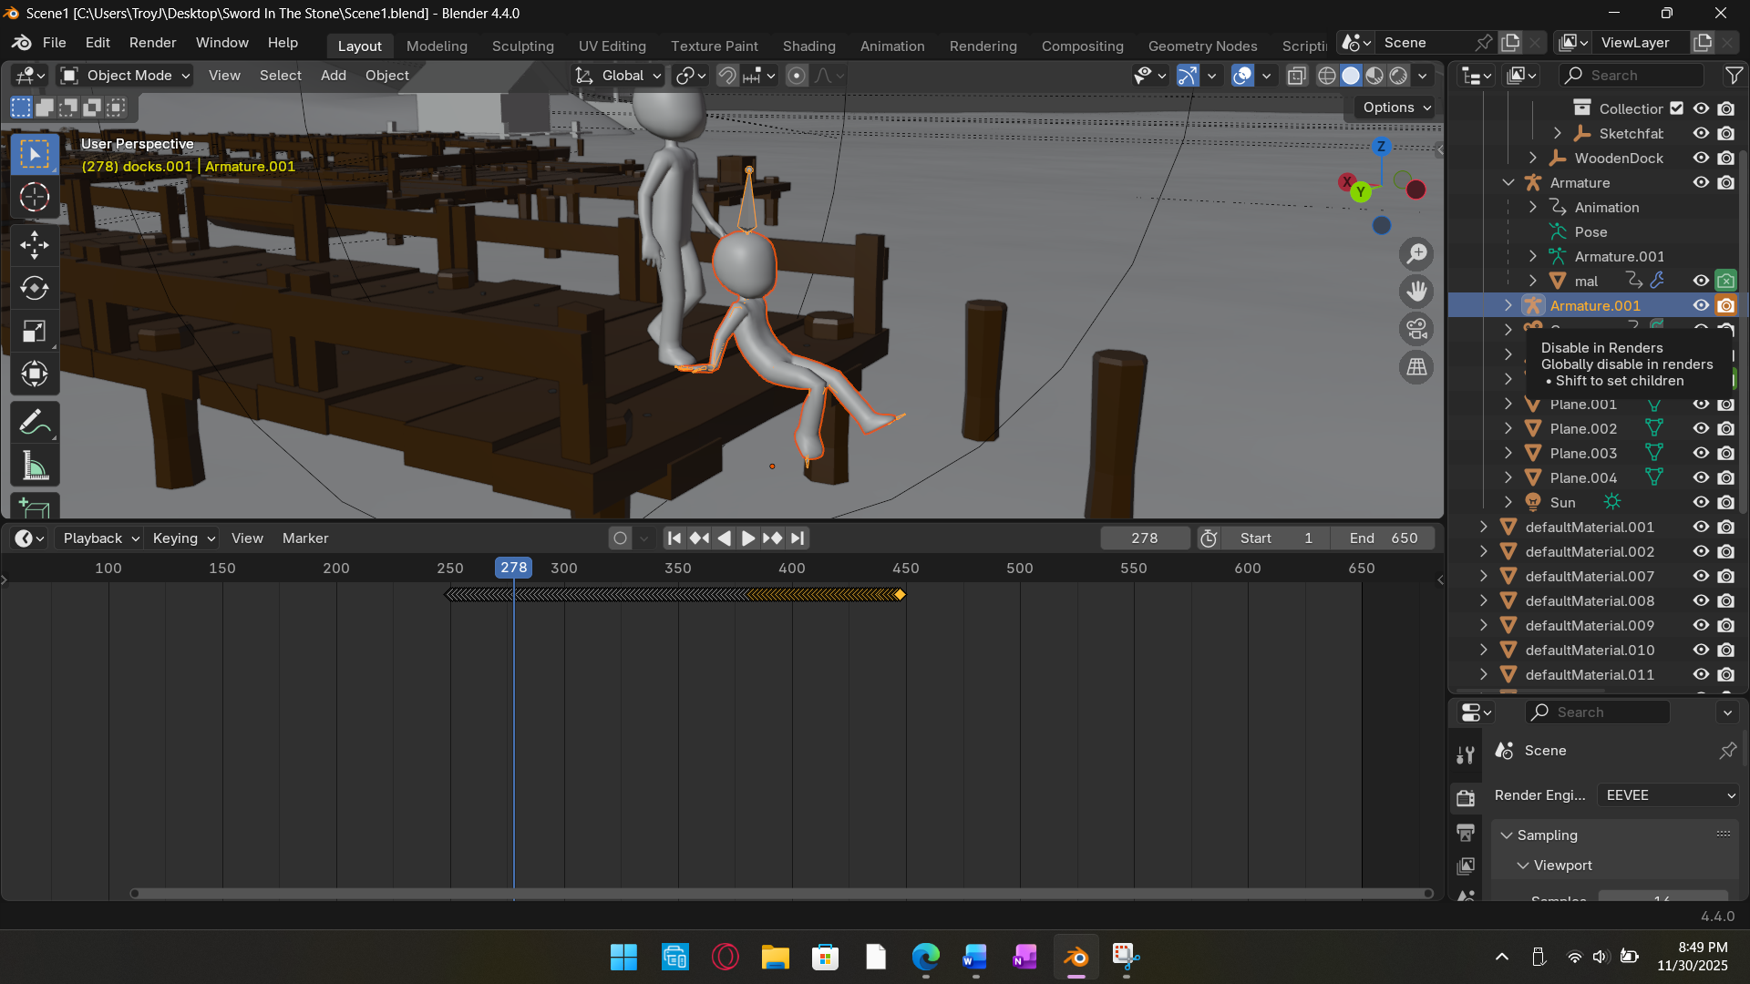Viewport: 1750px width, 984px height.
Task: Toggle X-ray display icon
Action: click(x=1296, y=76)
